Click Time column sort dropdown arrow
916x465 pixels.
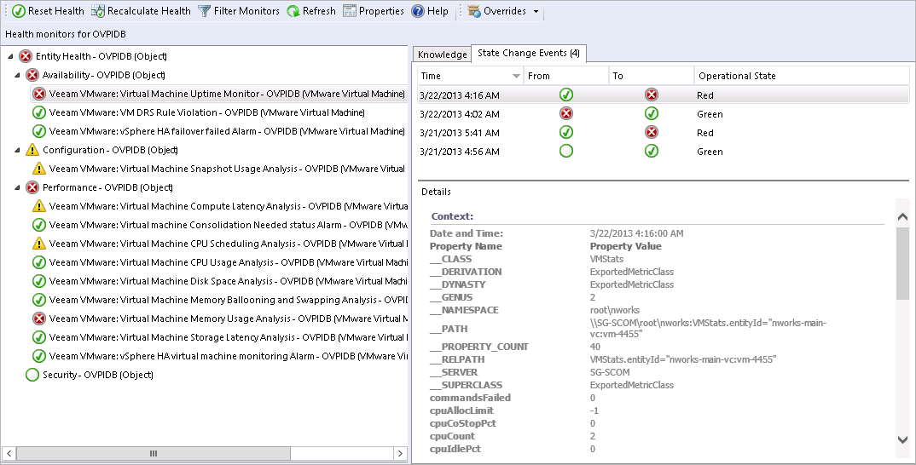516,77
